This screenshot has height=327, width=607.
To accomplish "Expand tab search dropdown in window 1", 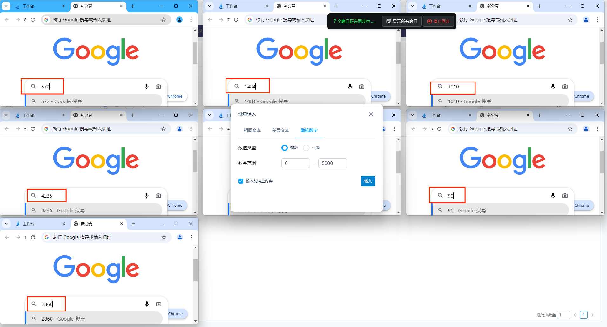I will click(6, 224).
